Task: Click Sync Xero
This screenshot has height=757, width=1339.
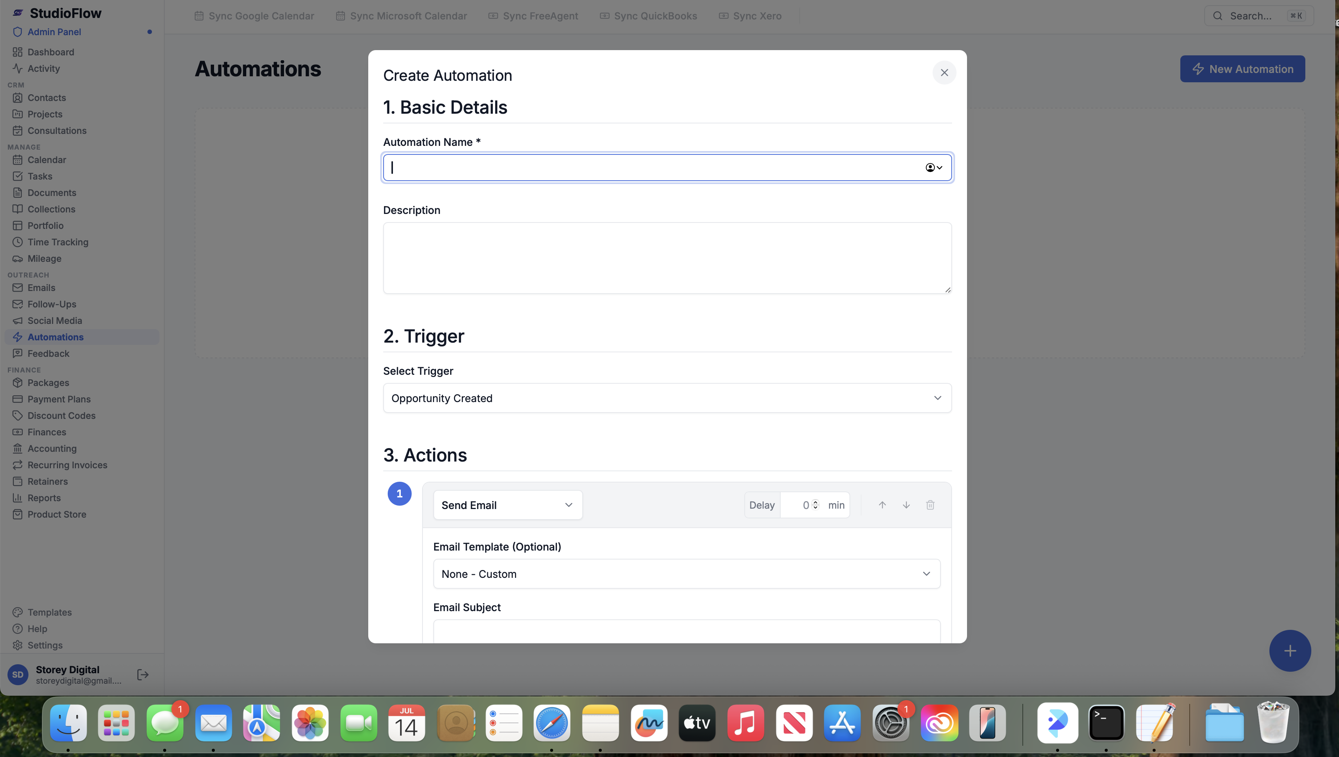Action: point(750,16)
